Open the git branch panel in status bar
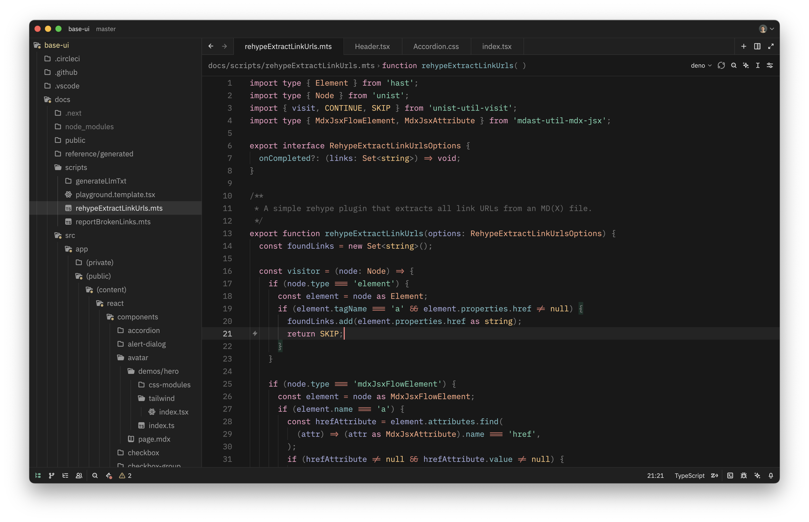The width and height of the screenshot is (809, 522). click(x=51, y=475)
